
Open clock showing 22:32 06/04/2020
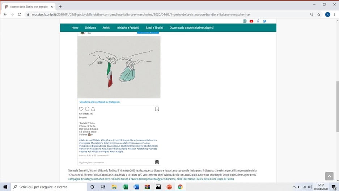(321, 187)
